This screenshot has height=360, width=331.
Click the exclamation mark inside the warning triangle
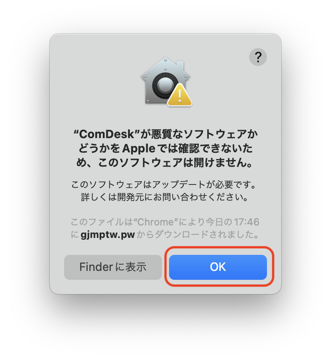pyautogui.click(x=180, y=96)
